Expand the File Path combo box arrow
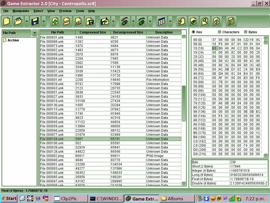The image size is (270, 203). click(x=35, y=33)
